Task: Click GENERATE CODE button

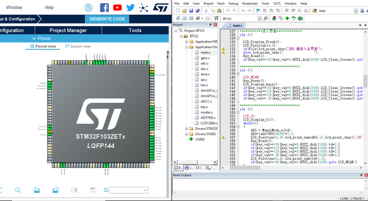Action: tap(107, 19)
